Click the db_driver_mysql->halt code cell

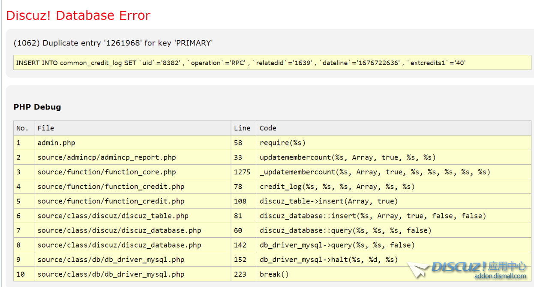(329, 260)
